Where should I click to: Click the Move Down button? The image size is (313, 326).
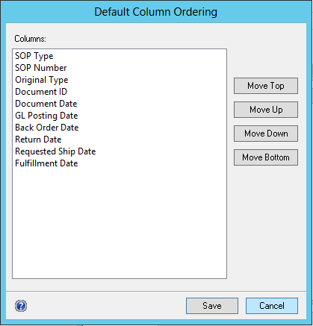coord(266,134)
